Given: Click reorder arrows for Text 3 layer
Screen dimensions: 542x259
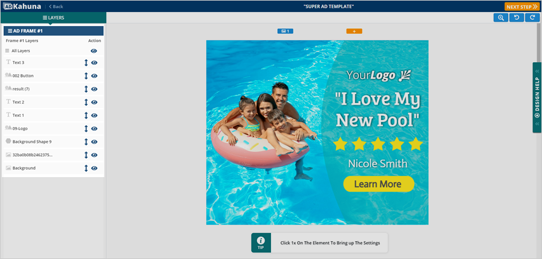Looking at the screenshot, I should [86, 63].
